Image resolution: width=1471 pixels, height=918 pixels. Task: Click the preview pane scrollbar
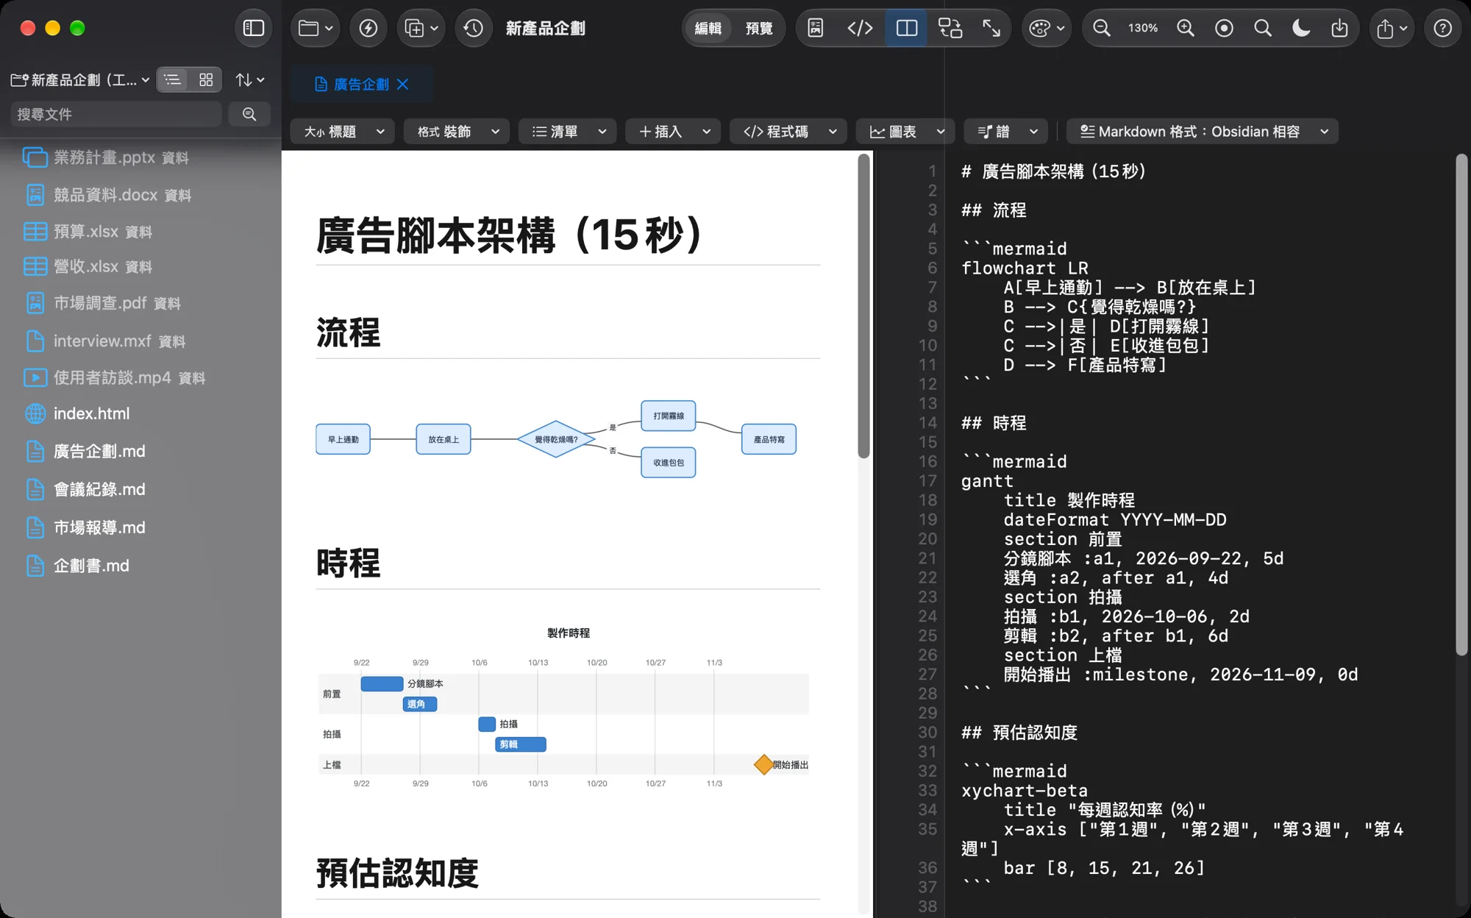[x=863, y=305]
